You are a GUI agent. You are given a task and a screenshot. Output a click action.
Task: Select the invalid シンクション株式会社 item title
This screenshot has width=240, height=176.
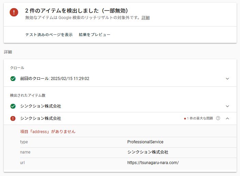(41, 118)
